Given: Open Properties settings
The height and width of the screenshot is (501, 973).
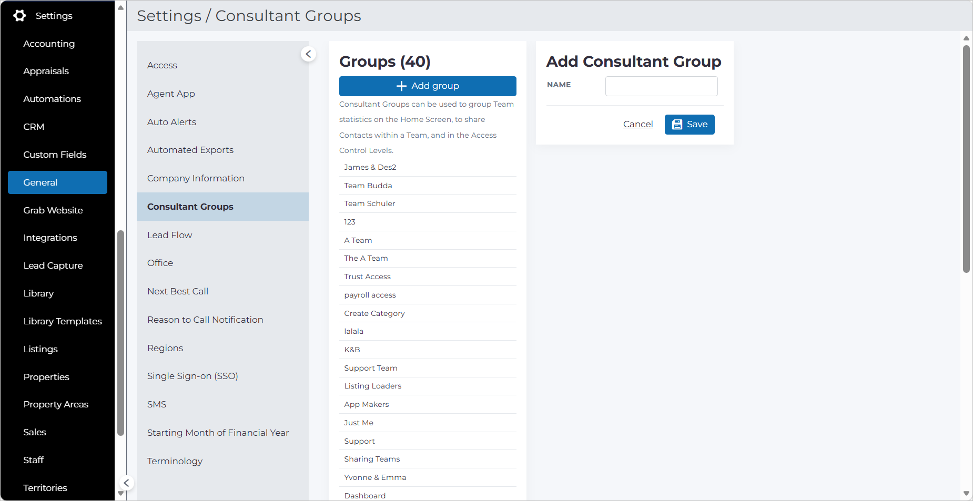Looking at the screenshot, I should (x=46, y=377).
